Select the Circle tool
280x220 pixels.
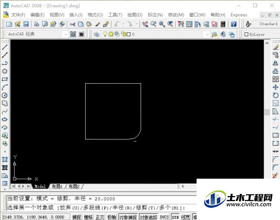[x=4, y=95]
